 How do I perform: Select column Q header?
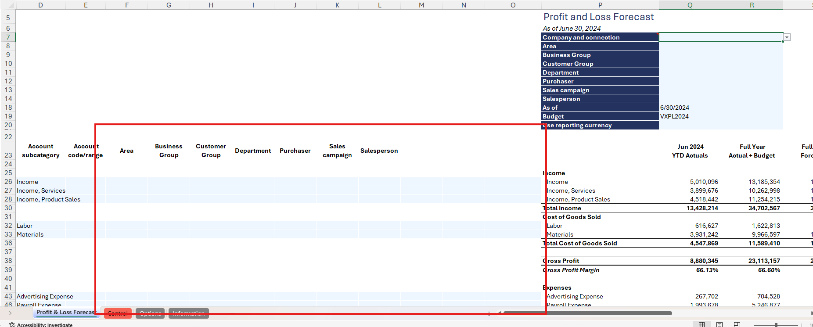coord(690,5)
